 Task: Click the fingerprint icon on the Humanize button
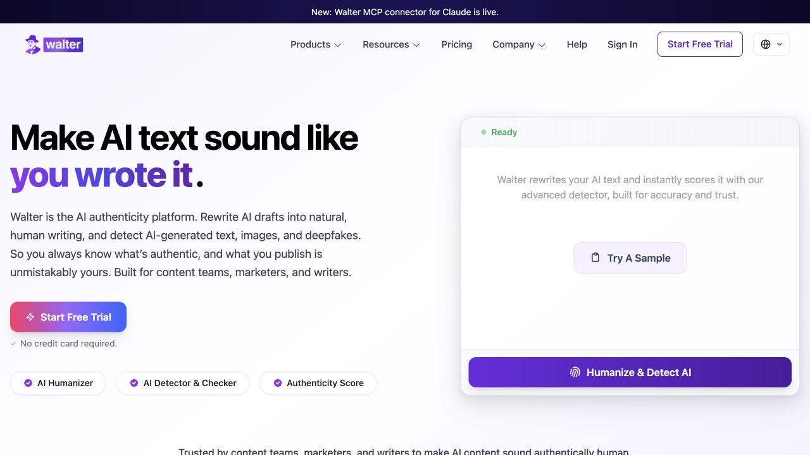(x=575, y=372)
